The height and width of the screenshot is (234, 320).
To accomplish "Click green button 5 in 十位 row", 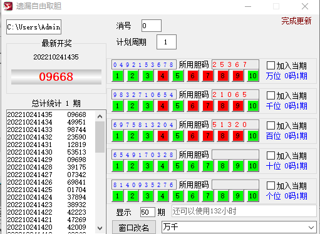I will 177,166.
